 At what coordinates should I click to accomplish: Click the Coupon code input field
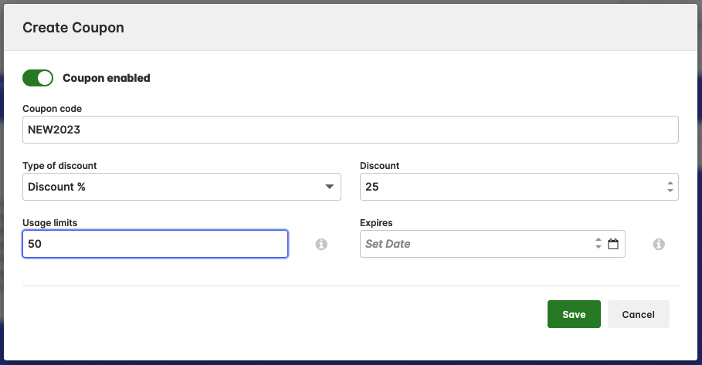pos(351,130)
